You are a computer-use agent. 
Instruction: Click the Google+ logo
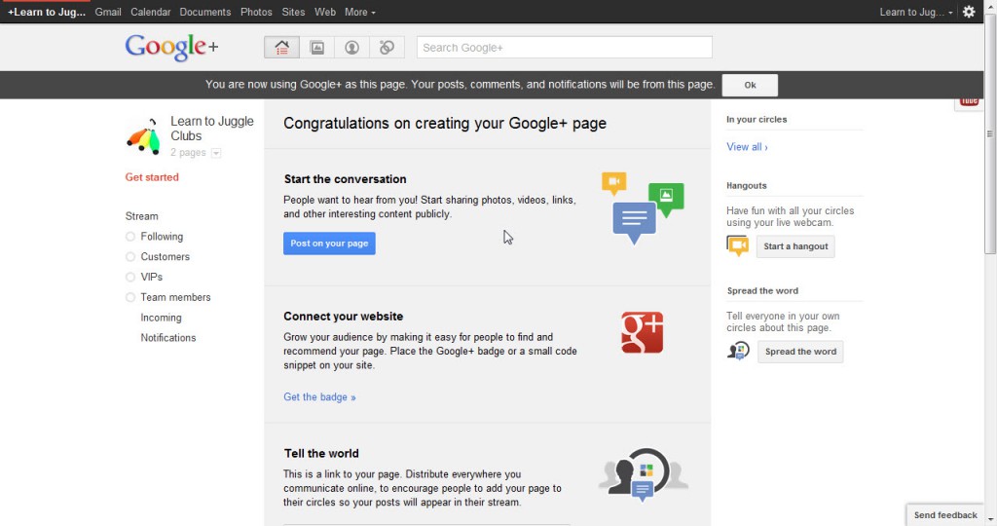coord(171,47)
